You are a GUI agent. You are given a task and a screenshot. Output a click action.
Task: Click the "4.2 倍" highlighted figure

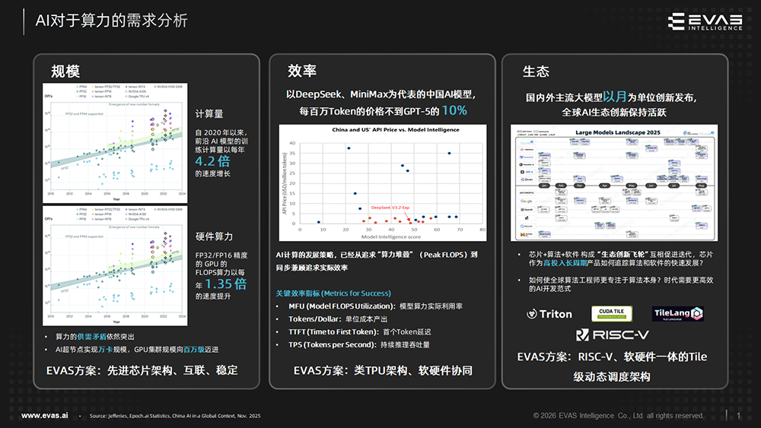(212, 161)
